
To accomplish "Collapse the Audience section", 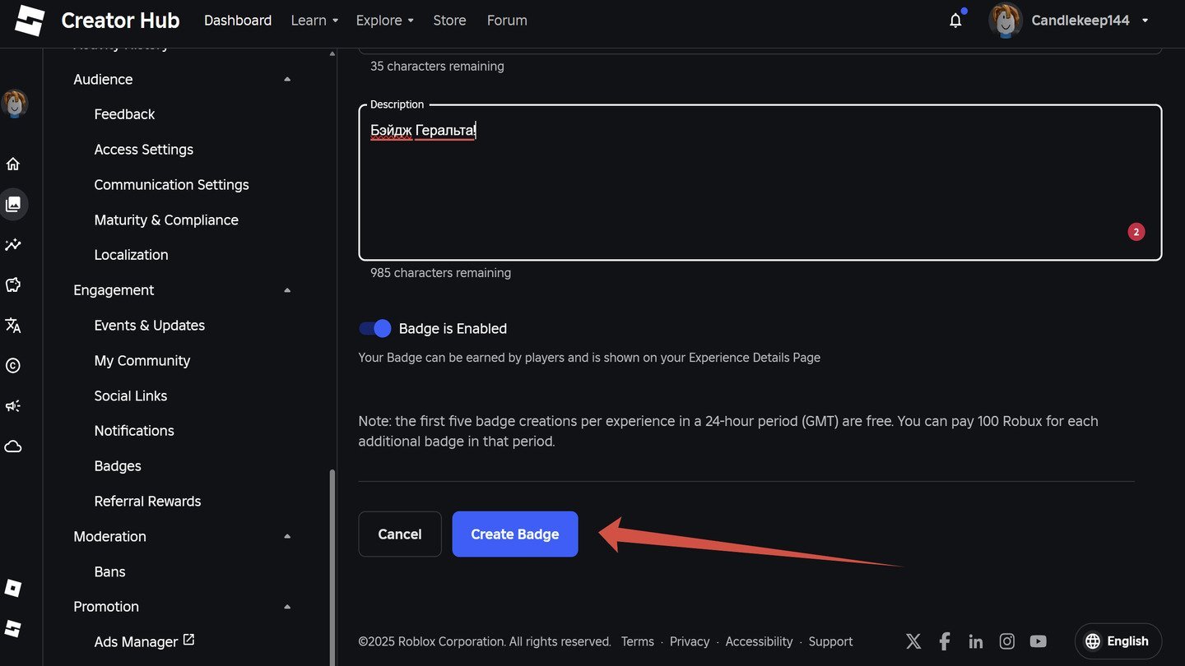I will click(287, 79).
